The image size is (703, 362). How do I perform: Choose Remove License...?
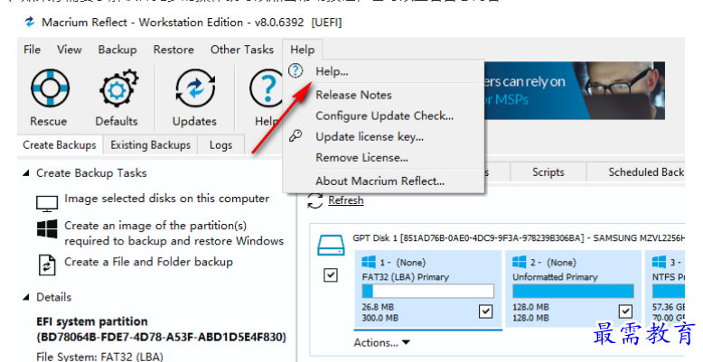[384, 158]
